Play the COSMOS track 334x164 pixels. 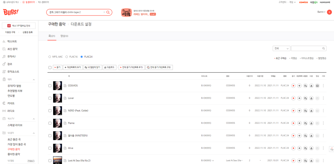point(293,86)
